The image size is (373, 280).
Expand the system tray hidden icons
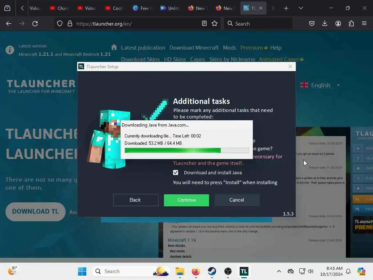[x=279, y=271]
